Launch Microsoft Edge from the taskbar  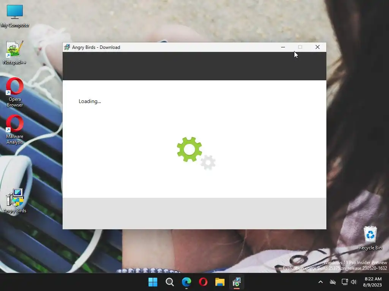[186, 282]
